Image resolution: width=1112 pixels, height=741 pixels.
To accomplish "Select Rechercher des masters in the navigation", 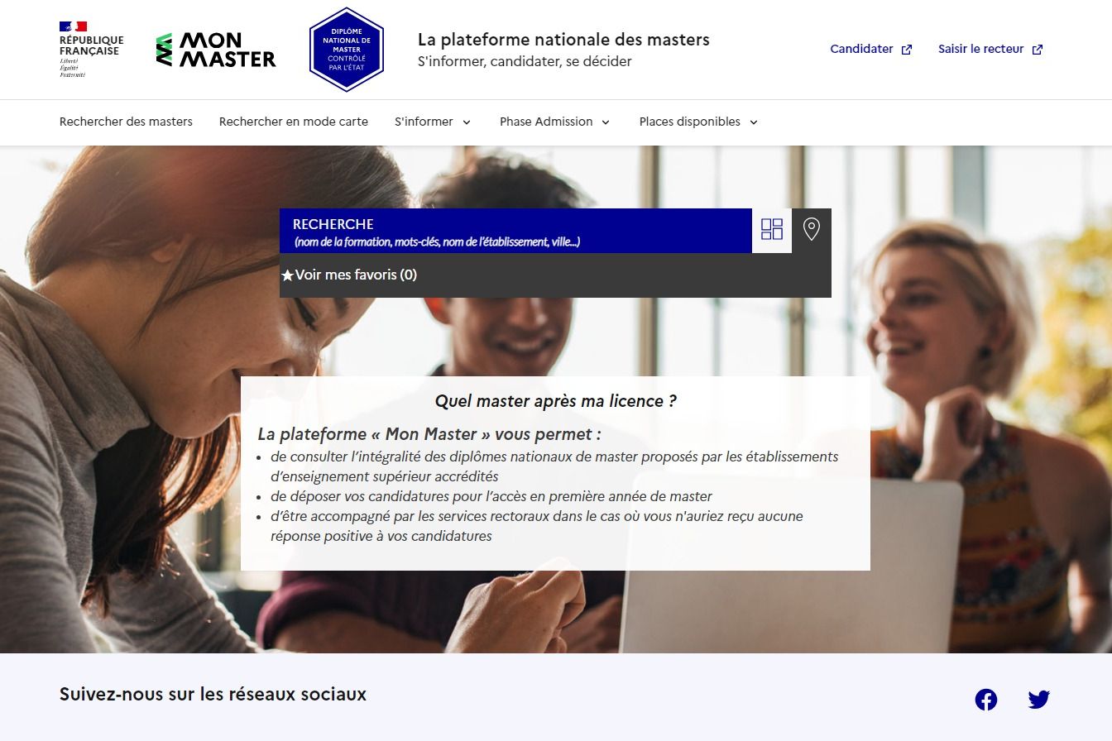I will click(126, 122).
